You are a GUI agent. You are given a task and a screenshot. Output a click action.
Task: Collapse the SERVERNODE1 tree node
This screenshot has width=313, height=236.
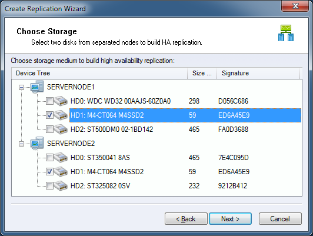tap(21, 87)
